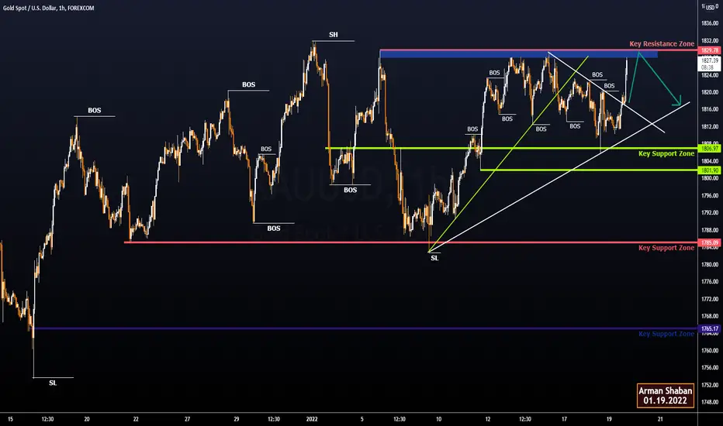Click the 1780.00 price axis label

tap(710, 264)
